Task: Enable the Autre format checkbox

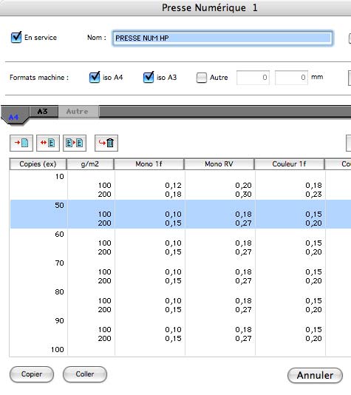Action: (201, 78)
